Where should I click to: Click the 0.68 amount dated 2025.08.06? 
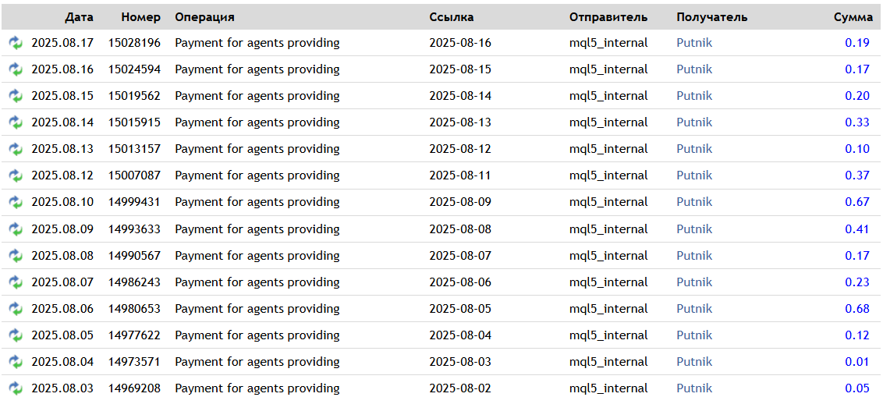coord(856,309)
